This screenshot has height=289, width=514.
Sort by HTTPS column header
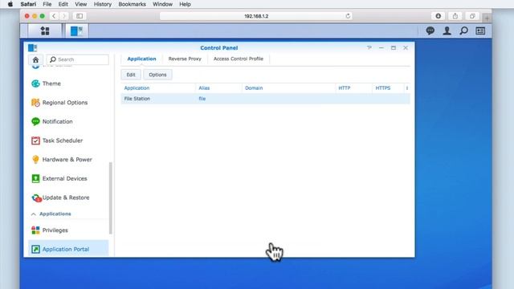pyautogui.click(x=388, y=88)
